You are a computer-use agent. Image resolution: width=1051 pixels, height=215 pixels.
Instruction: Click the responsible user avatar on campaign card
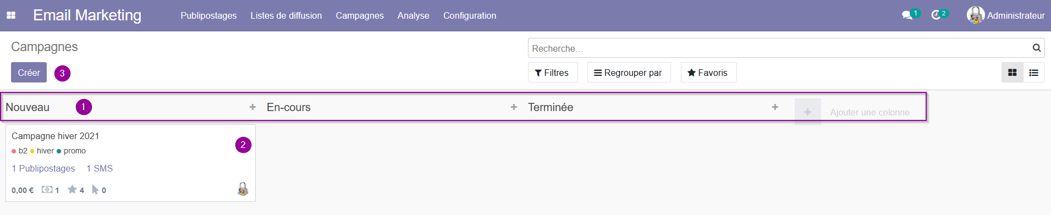[x=243, y=189]
